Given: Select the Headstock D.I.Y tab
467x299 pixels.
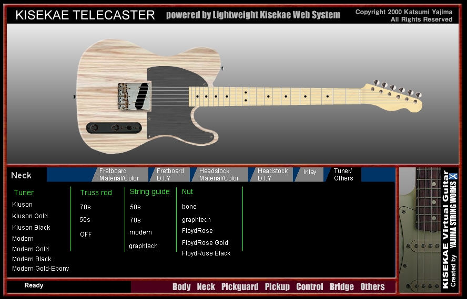Looking at the screenshot, I should (x=272, y=175).
